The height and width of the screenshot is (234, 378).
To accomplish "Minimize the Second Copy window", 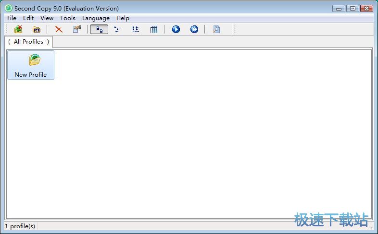I will pos(339,9).
